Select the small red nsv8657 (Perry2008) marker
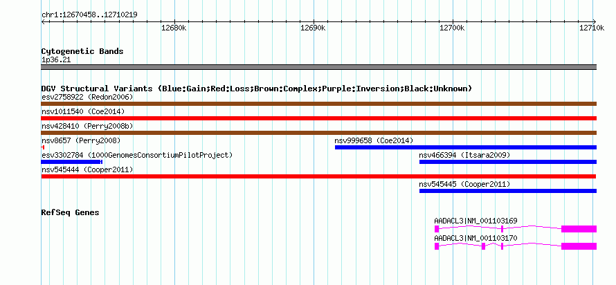This screenshot has width=616, height=285. coord(42,147)
